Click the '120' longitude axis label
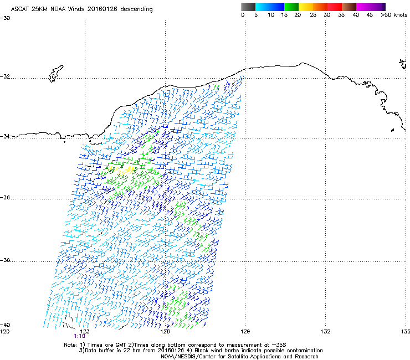This screenshot has height=360, width=410. [4, 332]
